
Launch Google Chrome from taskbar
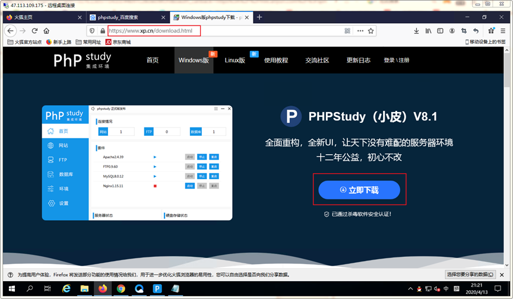click(x=121, y=288)
